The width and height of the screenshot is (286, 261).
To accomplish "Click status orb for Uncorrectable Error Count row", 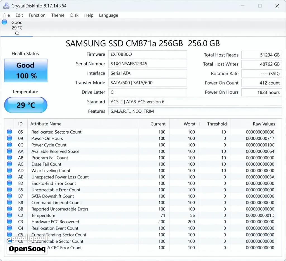I will (x=9, y=190).
